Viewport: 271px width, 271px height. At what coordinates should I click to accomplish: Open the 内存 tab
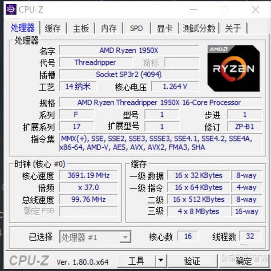pos(109,28)
